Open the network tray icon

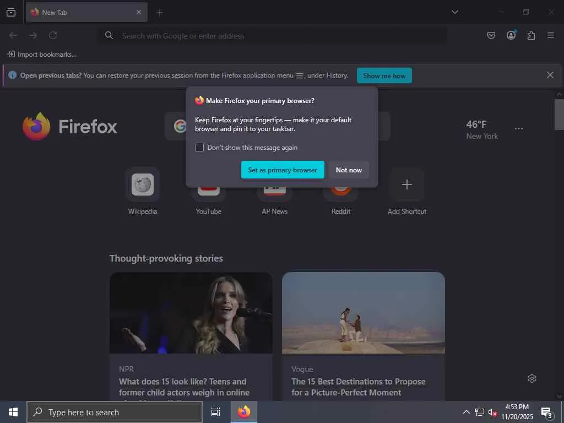[x=480, y=412]
